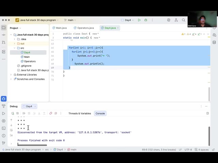The height and width of the screenshot is (163, 218).
Task: Toggle soft-wrap in console
Action: [x=11, y=130]
